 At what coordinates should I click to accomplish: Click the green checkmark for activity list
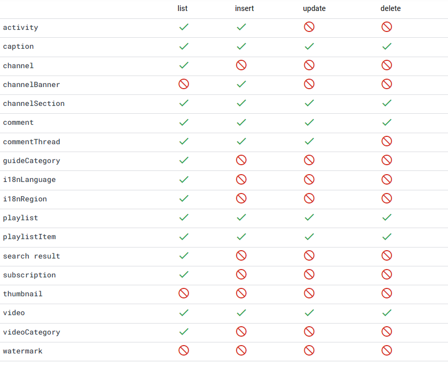click(x=184, y=27)
